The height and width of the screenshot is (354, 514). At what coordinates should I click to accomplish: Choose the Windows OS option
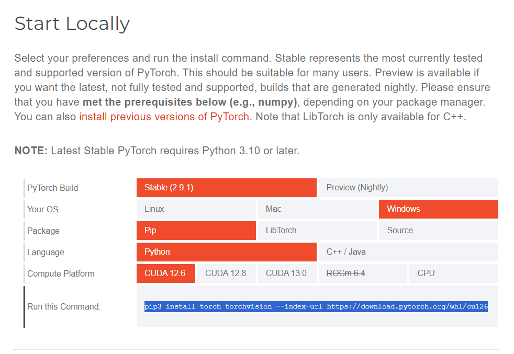438,209
